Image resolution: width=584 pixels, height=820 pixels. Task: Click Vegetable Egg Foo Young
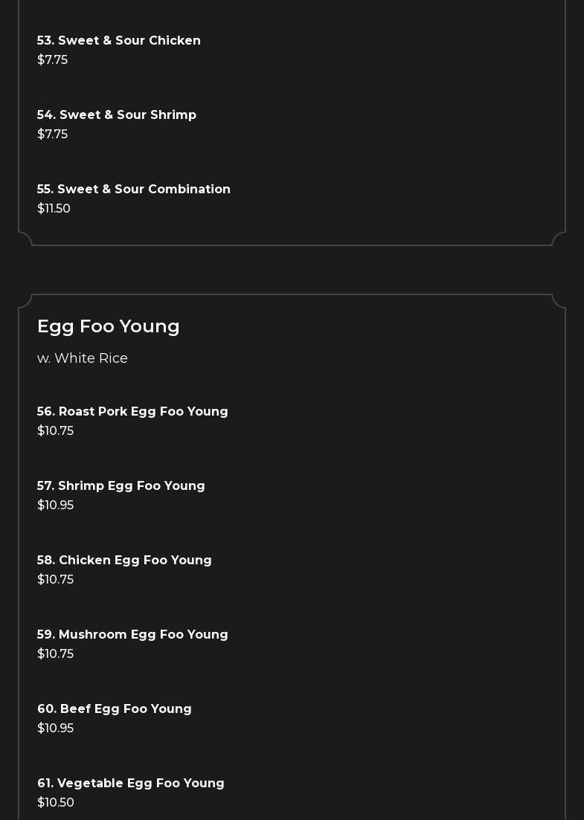point(131,784)
